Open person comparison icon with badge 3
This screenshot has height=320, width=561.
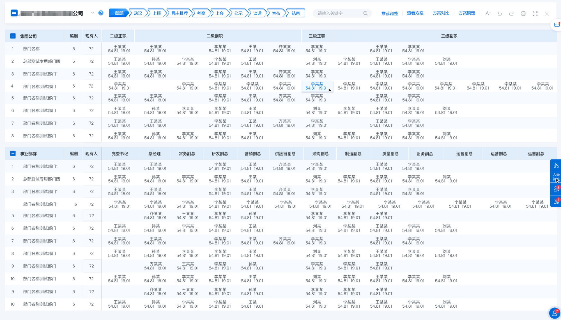coord(556,189)
